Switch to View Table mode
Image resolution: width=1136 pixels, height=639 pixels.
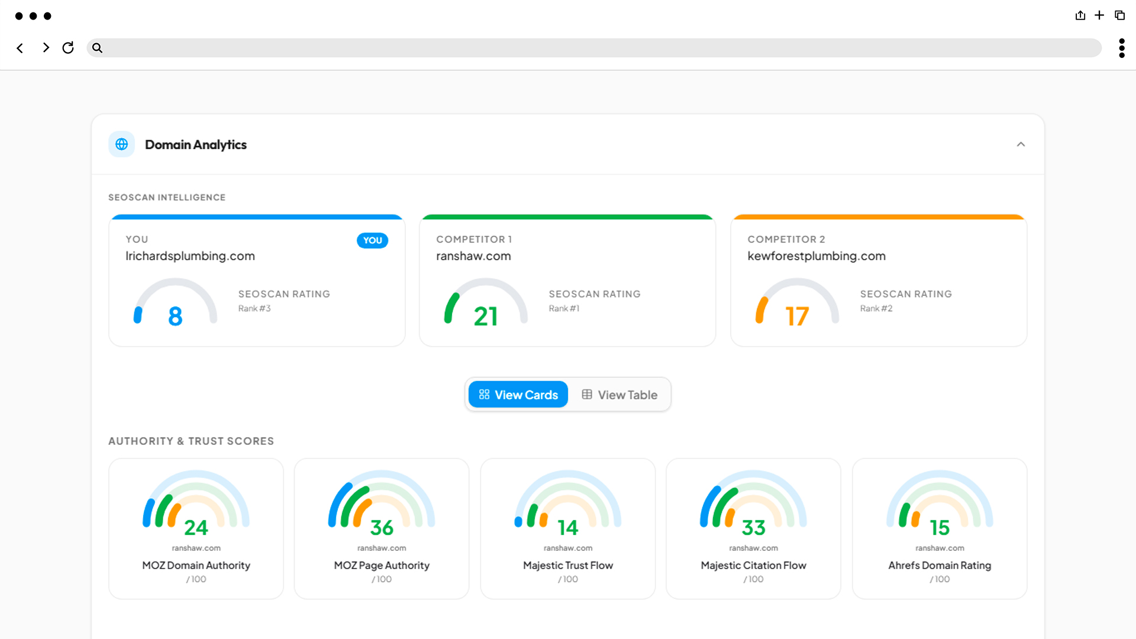coord(619,395)
